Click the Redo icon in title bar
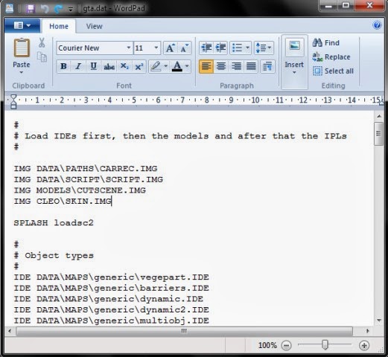 (x=59, y=9)
